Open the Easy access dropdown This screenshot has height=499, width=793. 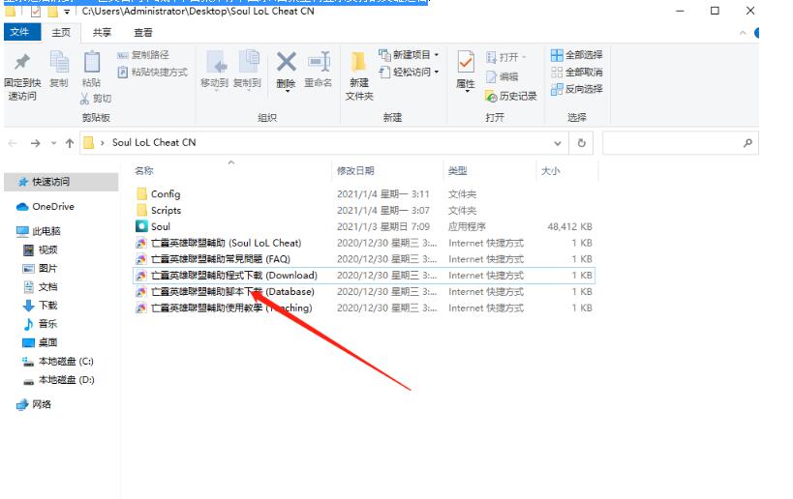coord(410,72)
